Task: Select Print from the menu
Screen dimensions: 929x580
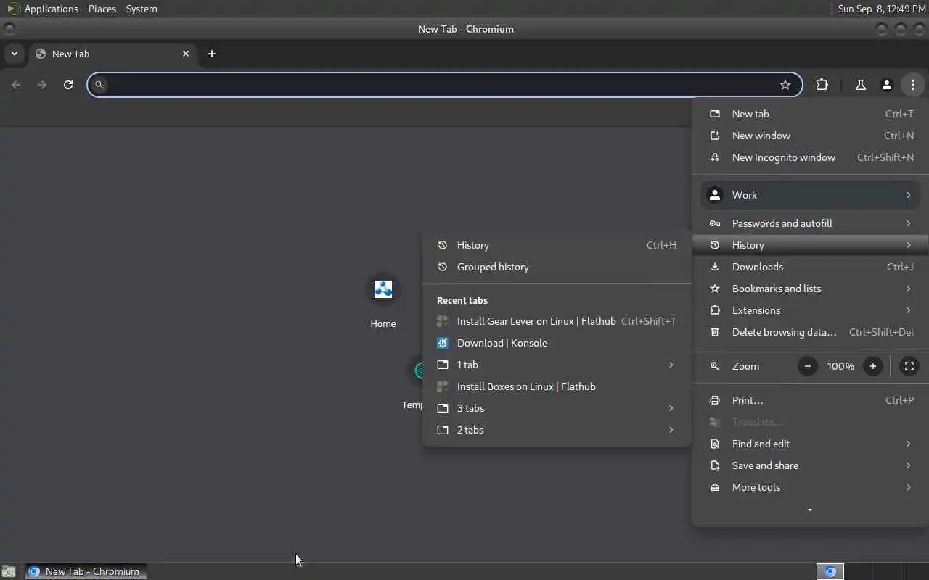Action: click(x=810, y=400)
